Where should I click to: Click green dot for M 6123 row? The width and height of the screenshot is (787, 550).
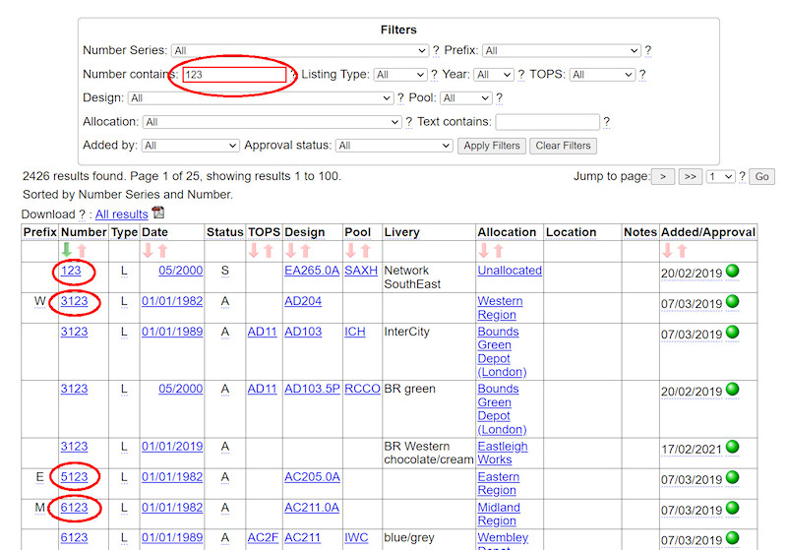733,508
